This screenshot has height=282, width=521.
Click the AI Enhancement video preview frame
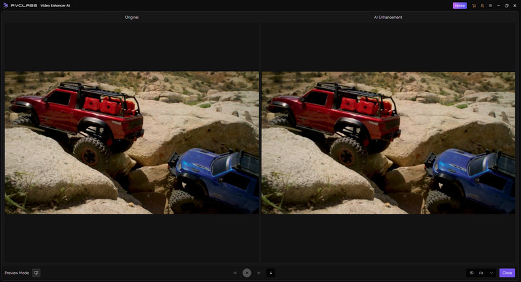pyautogui.click(x=388, y=143)
